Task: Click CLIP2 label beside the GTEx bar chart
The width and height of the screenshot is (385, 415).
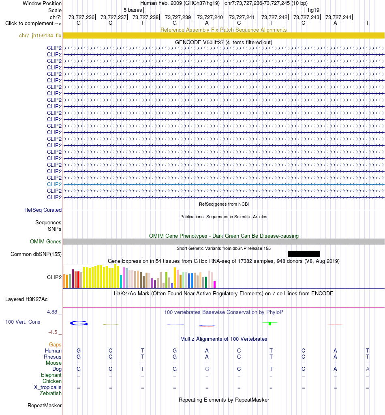Action: pyautogui.click(x=54, y=277)
